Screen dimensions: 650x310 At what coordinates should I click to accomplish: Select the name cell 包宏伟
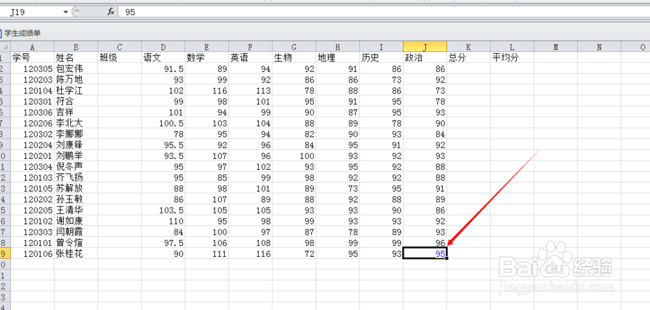tap(76, 69)
